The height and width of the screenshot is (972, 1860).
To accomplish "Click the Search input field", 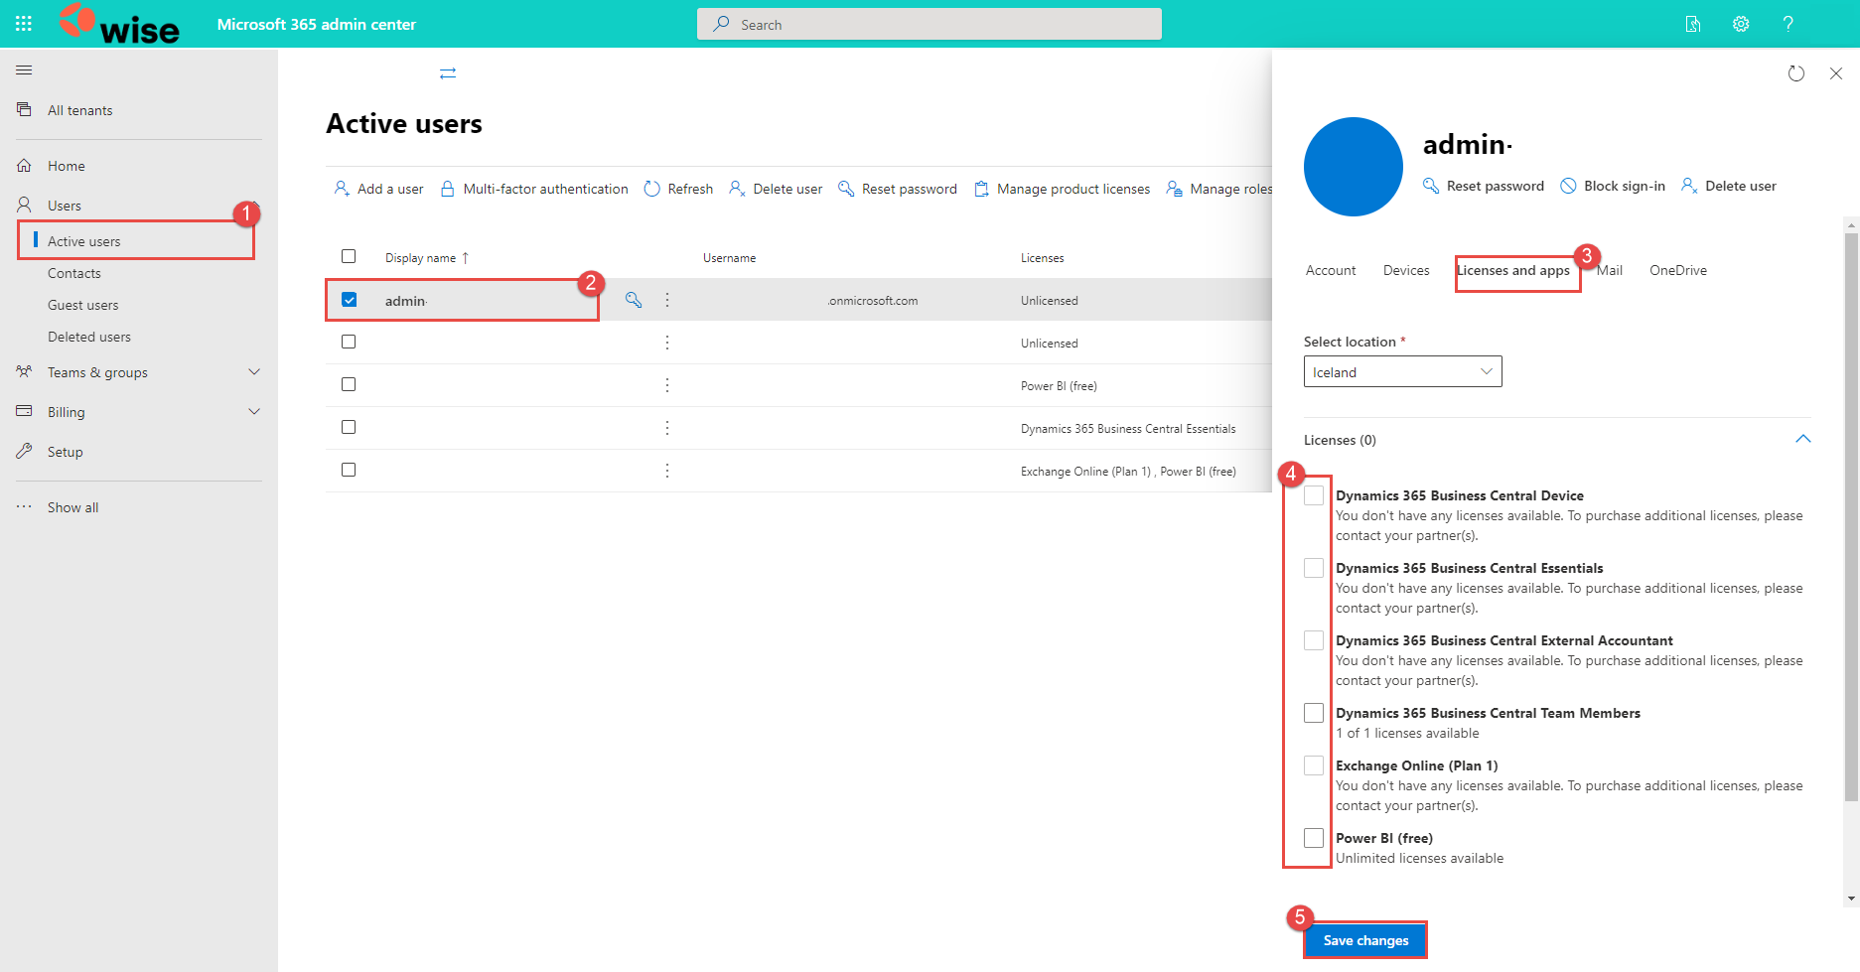I will pos(930,24).
